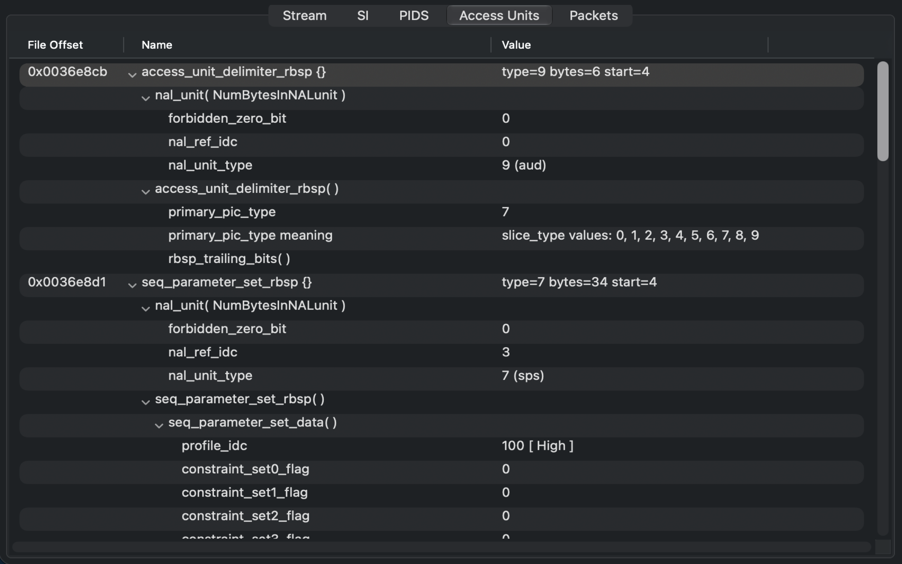Select the primary_pic_type row
This screenshot has width=902, height=564.
pos(442,215)
